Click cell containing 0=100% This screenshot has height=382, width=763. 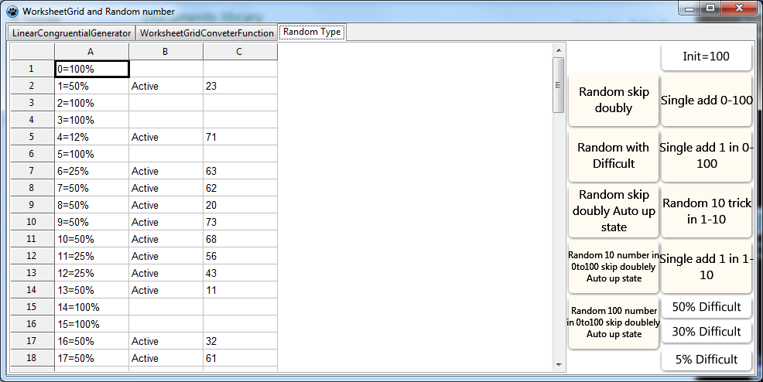[92, 69]
